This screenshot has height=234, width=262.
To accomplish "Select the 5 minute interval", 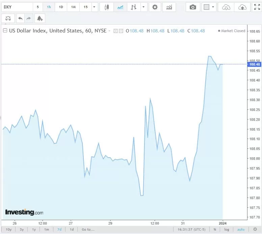I will [38, 7].
